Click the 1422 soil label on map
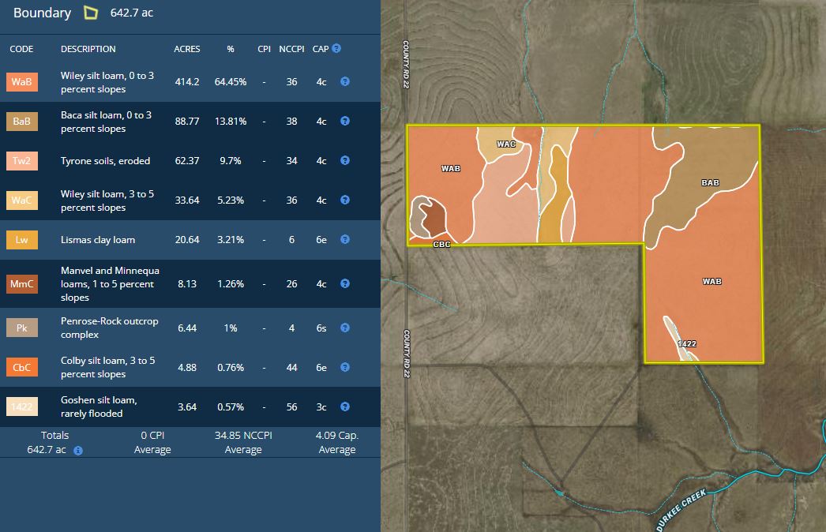This screenshot has width=826, height=532. pos(687,343)
